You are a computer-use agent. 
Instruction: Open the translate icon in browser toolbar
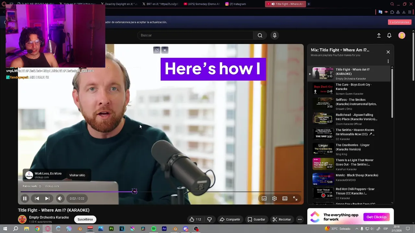coord(380,12)
